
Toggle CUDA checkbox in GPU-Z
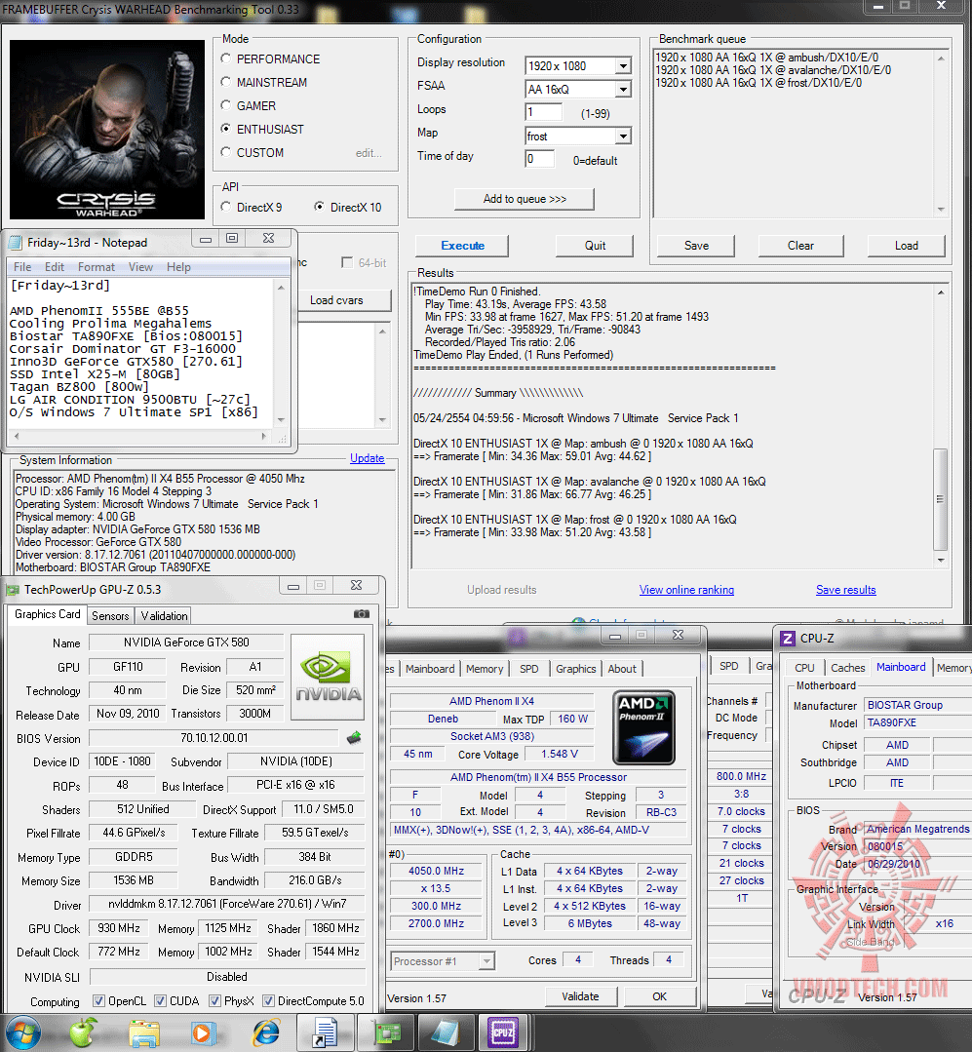[x=160, y=1001]
